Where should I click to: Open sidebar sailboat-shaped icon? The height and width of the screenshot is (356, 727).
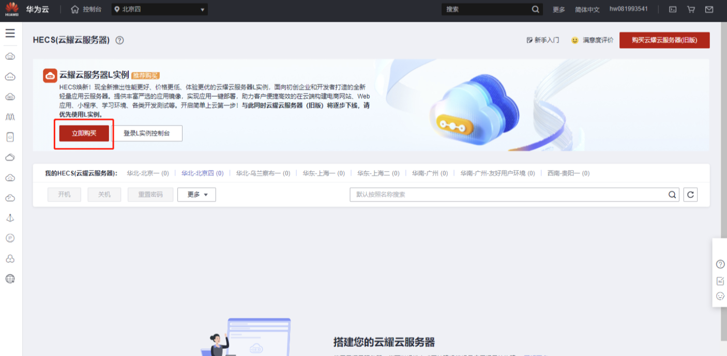(x=10, y=218)
